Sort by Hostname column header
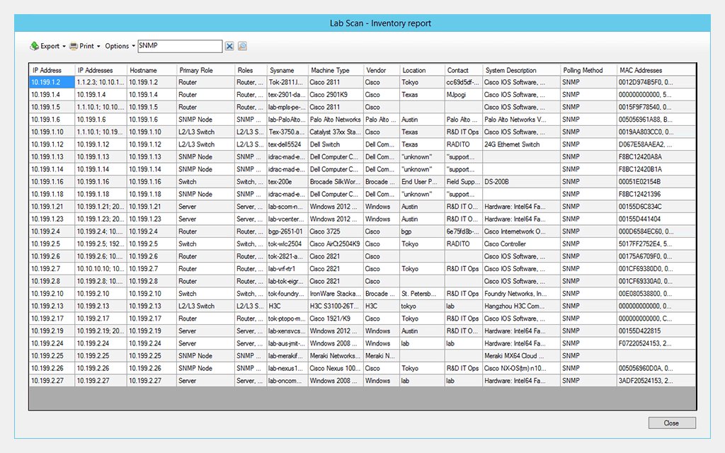 pyautogui.click(x=152, y=70)
